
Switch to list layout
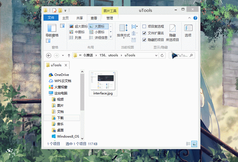(x=75, y=38)
